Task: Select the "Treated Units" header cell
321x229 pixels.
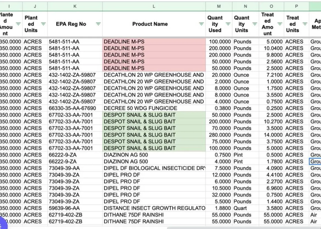Action: (296, 24)
